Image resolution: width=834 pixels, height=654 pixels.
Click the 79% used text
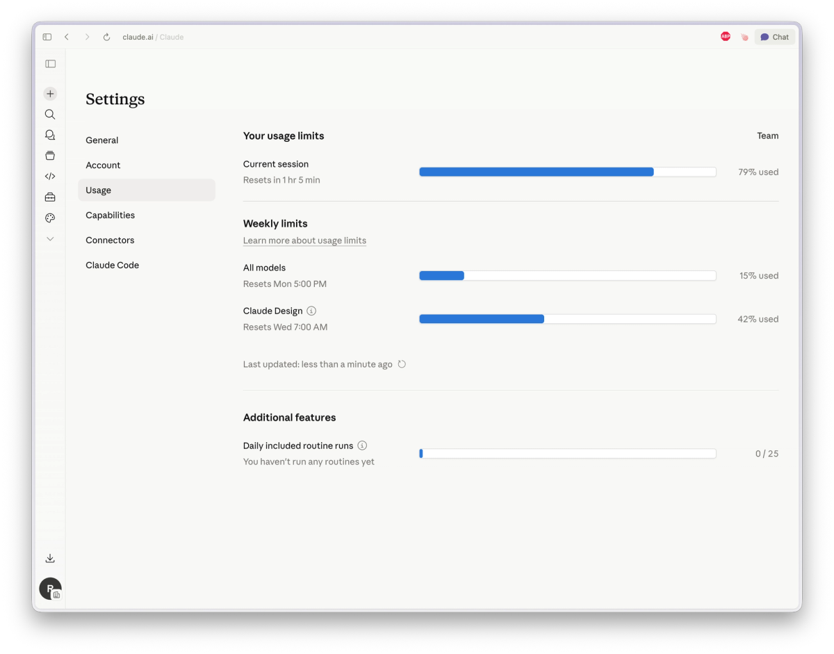coord(758,172)
